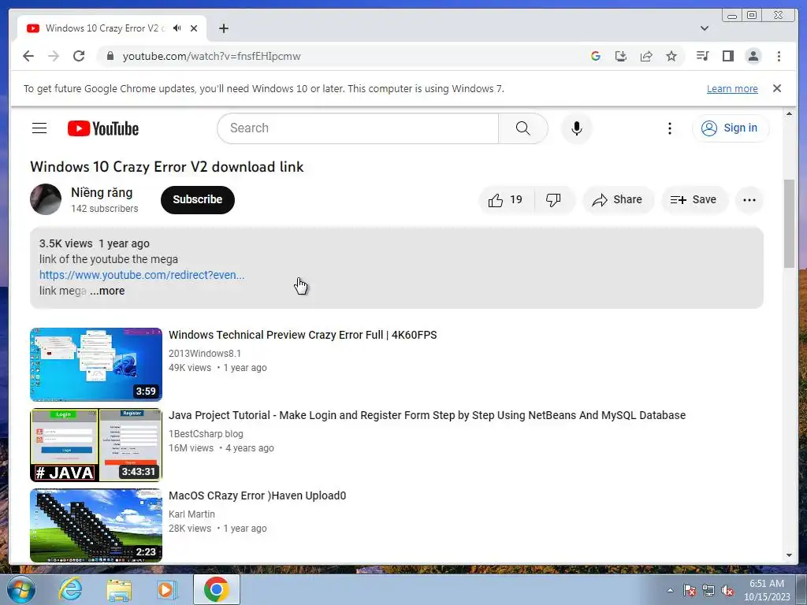The width and height of the screenshot is (807, 605).
Task: Open the Niềng răng channel avatar
Action: pyautogui.click(x=46, y=199)
